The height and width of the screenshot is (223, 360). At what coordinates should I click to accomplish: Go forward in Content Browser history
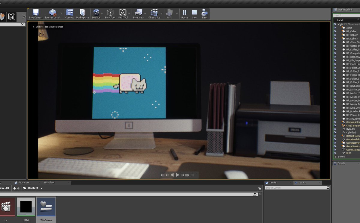tap(18, 188)
